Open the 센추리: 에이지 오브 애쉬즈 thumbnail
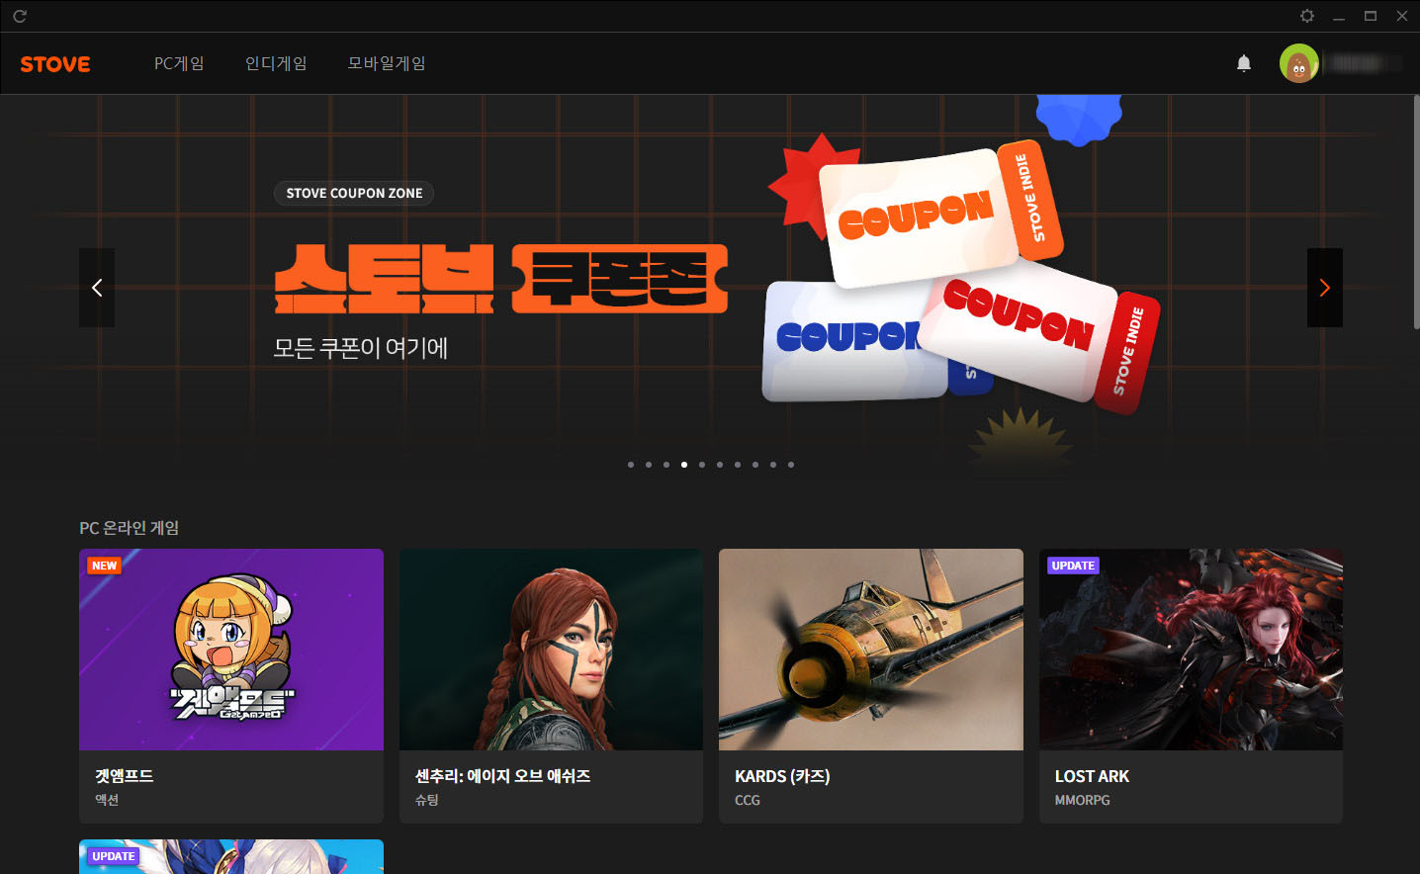This screenshot has width=1420, height=874. (551, 650)
